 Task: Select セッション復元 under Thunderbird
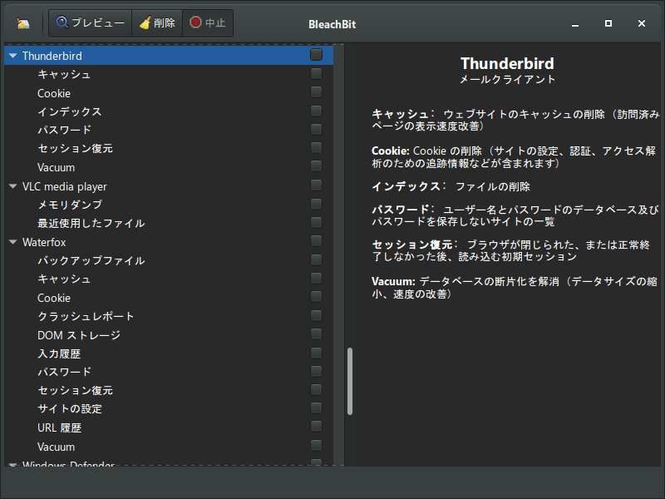[169, 149]
